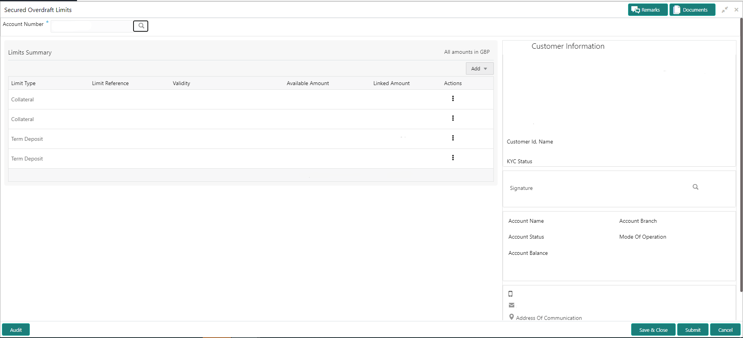Click the email envelope icon
Viewport: 743px width, 338px height.
click(512, 305)
